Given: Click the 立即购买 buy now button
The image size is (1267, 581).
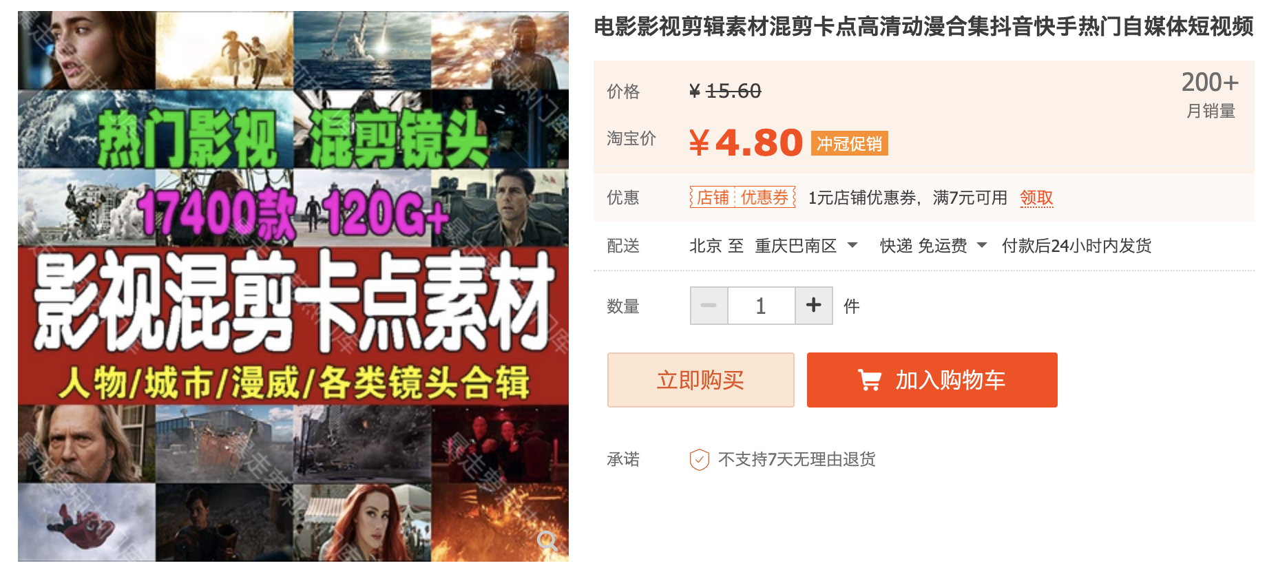Looking at the screenshot, I should [701, 380].
